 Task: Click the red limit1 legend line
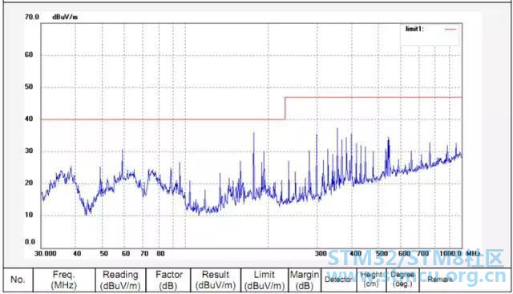tap(450, 29)
